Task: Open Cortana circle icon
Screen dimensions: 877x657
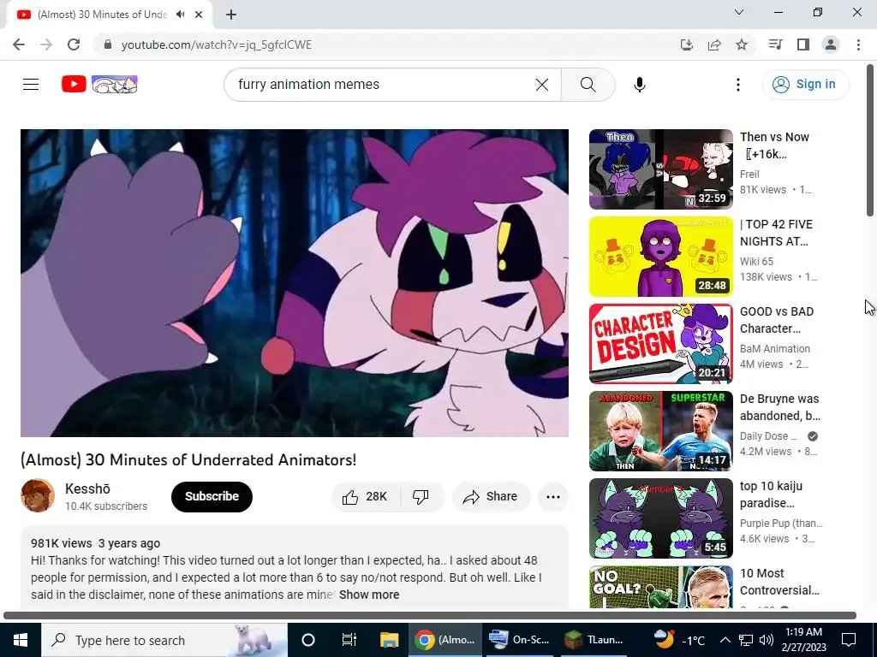Action: pos(308,640)
